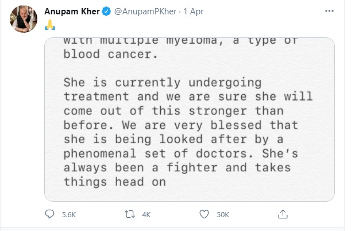The width and height of the screenshot is (359, 231).
Task: Click the 4K retweets count
Action: 145,215
